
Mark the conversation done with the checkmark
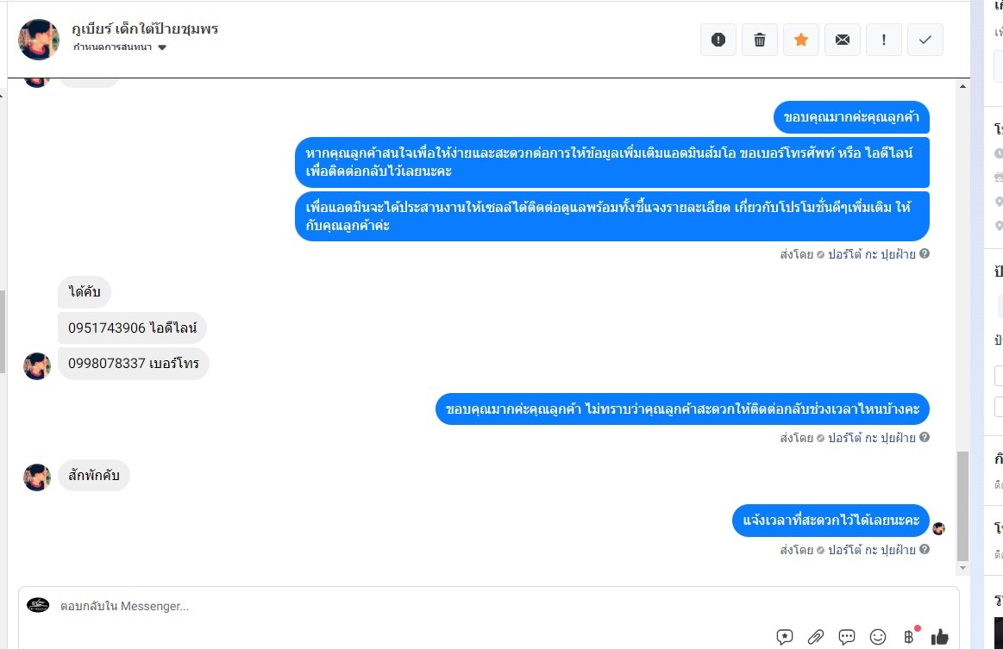925,40
